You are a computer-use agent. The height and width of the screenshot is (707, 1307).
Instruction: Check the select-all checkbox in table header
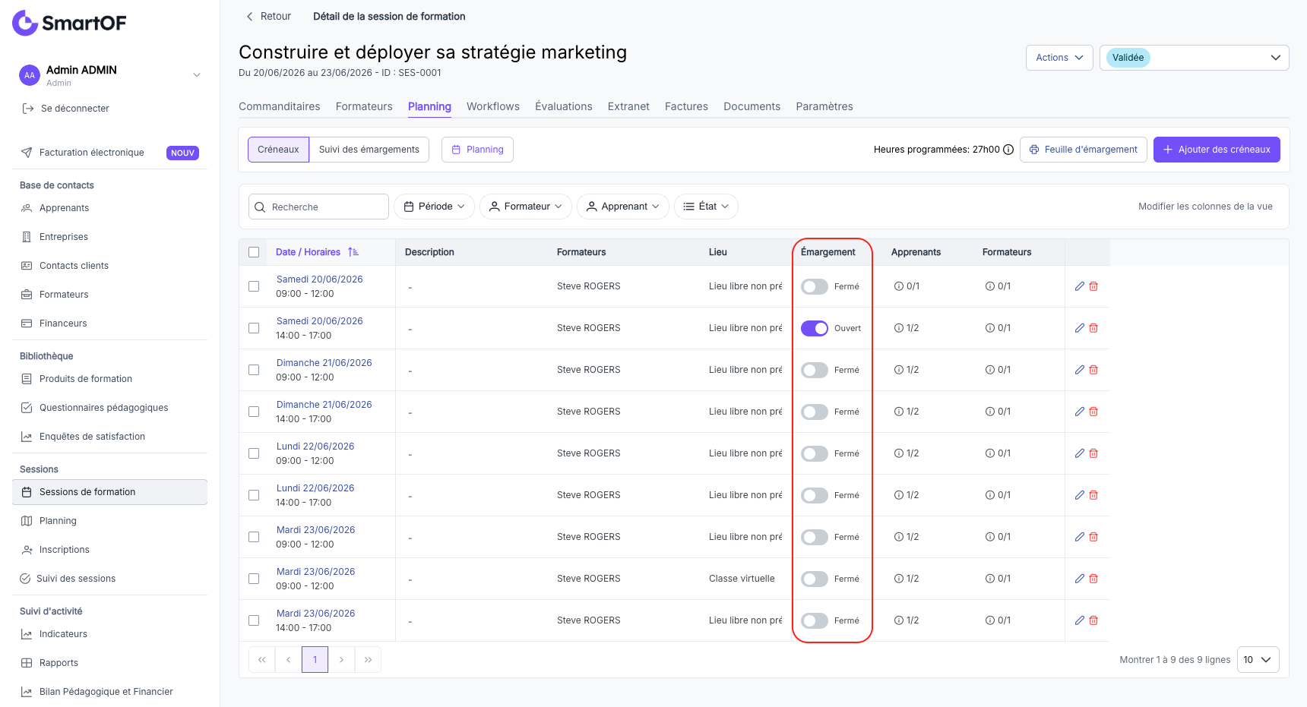click(x=254, y=252)
